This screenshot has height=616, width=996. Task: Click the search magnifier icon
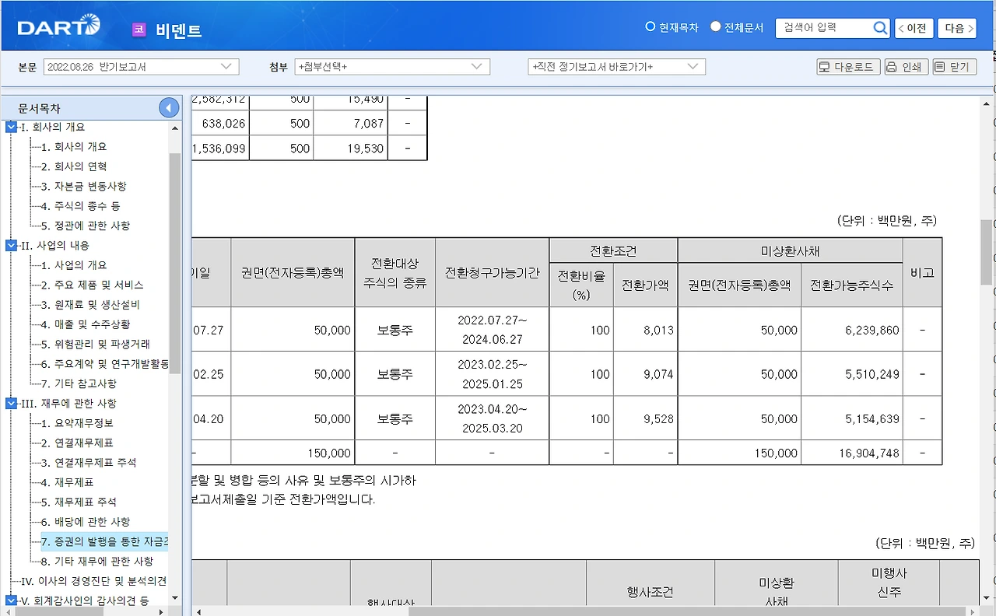(x=880, y=28)
